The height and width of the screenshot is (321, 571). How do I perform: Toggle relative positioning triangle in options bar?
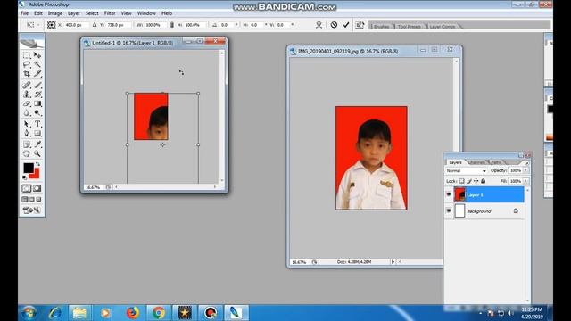(95, 25)
